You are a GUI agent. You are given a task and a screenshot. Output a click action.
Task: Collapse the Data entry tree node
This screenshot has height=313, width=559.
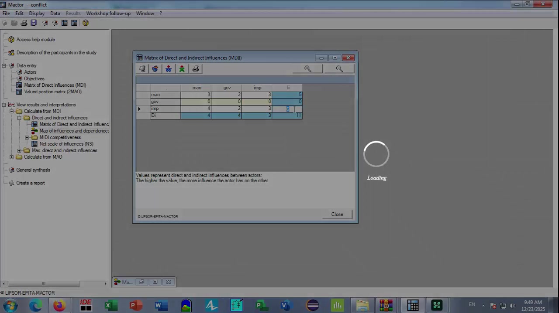click(4, 66)
